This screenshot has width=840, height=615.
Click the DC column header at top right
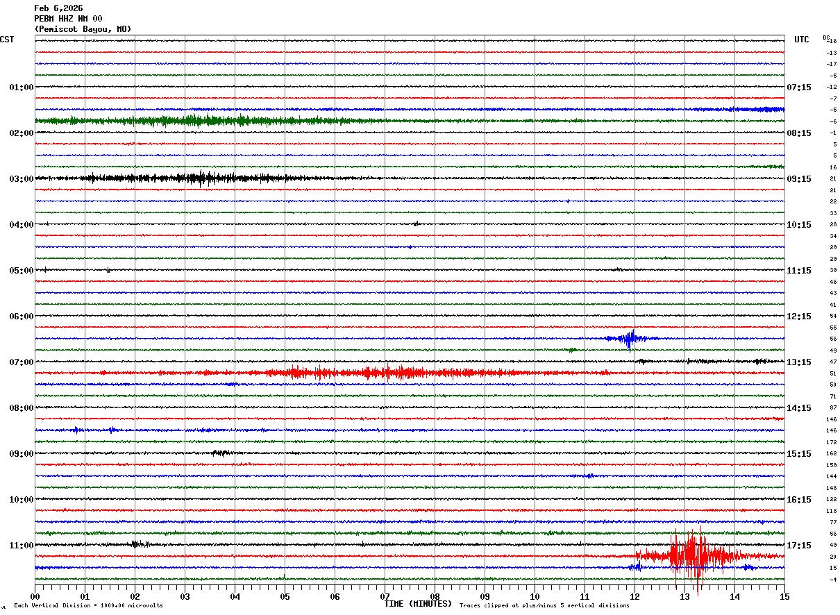click(826, 37)
